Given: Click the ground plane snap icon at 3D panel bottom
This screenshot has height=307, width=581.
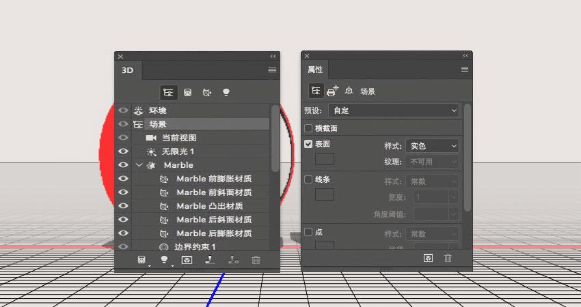Looking at the screenshot, I should pos(210,260).
